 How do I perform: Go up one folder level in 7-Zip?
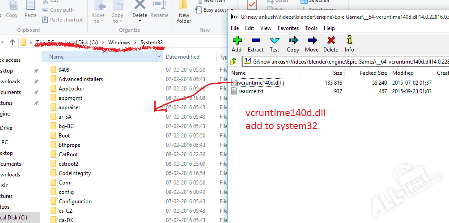coord(233,61)
